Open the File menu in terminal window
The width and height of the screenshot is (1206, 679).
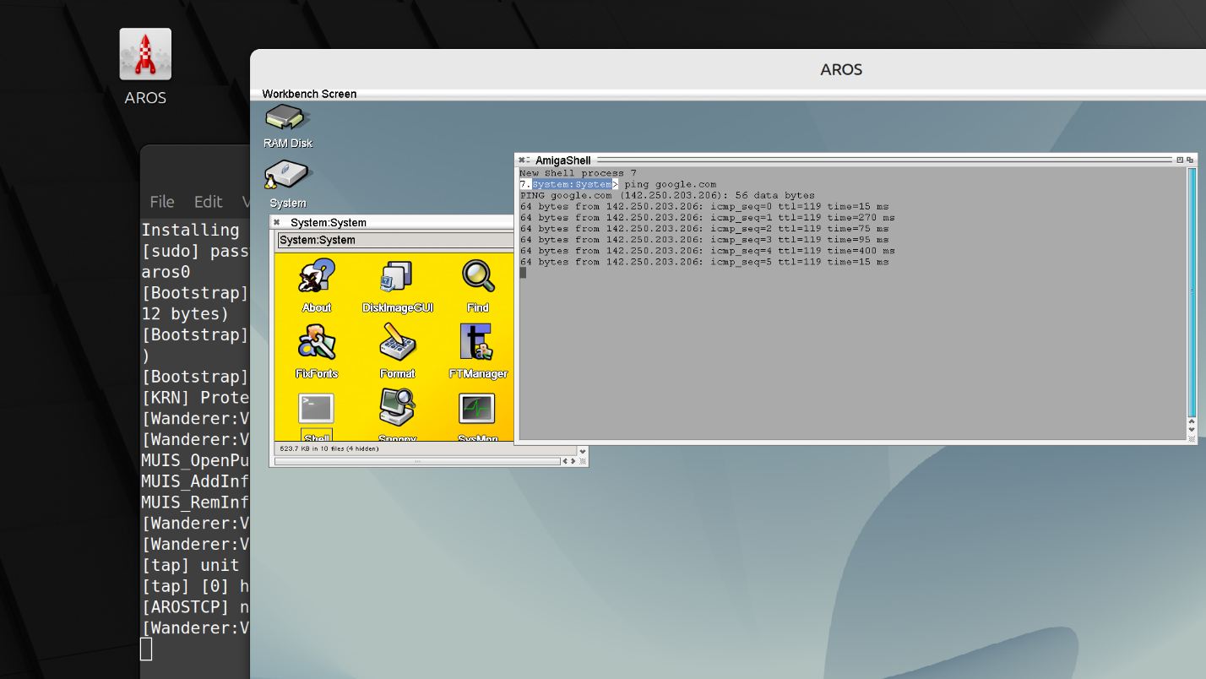162,201
